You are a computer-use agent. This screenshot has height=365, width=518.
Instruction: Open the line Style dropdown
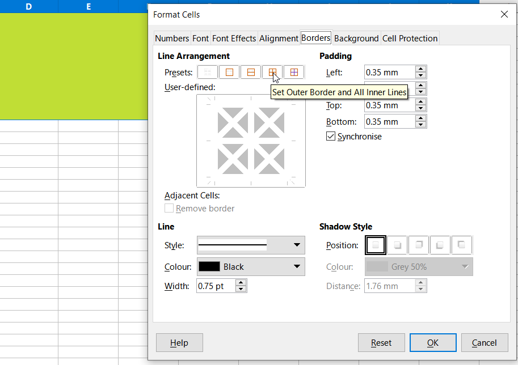point(250,245)
